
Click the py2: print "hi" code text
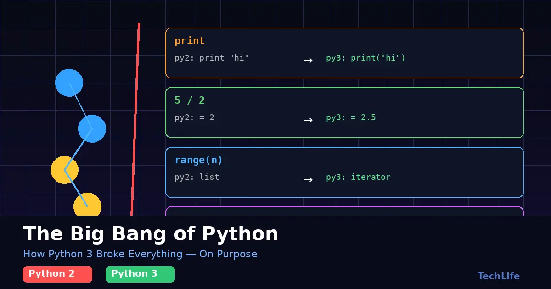click(x=211, y=58)
